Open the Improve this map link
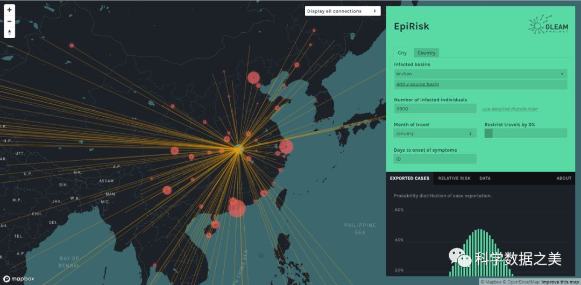 coord(560,282)
